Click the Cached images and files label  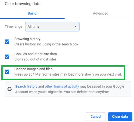tap(33, 69)
